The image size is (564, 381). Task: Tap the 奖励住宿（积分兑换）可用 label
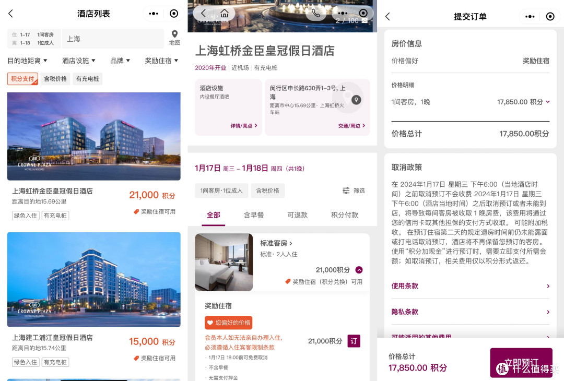pos(324,282)
